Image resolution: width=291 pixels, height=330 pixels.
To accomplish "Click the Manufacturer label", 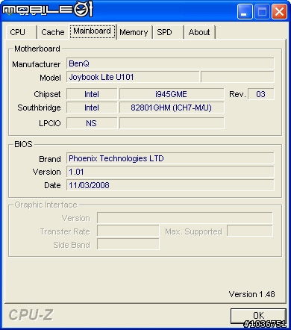I will (x=37, y=64).
